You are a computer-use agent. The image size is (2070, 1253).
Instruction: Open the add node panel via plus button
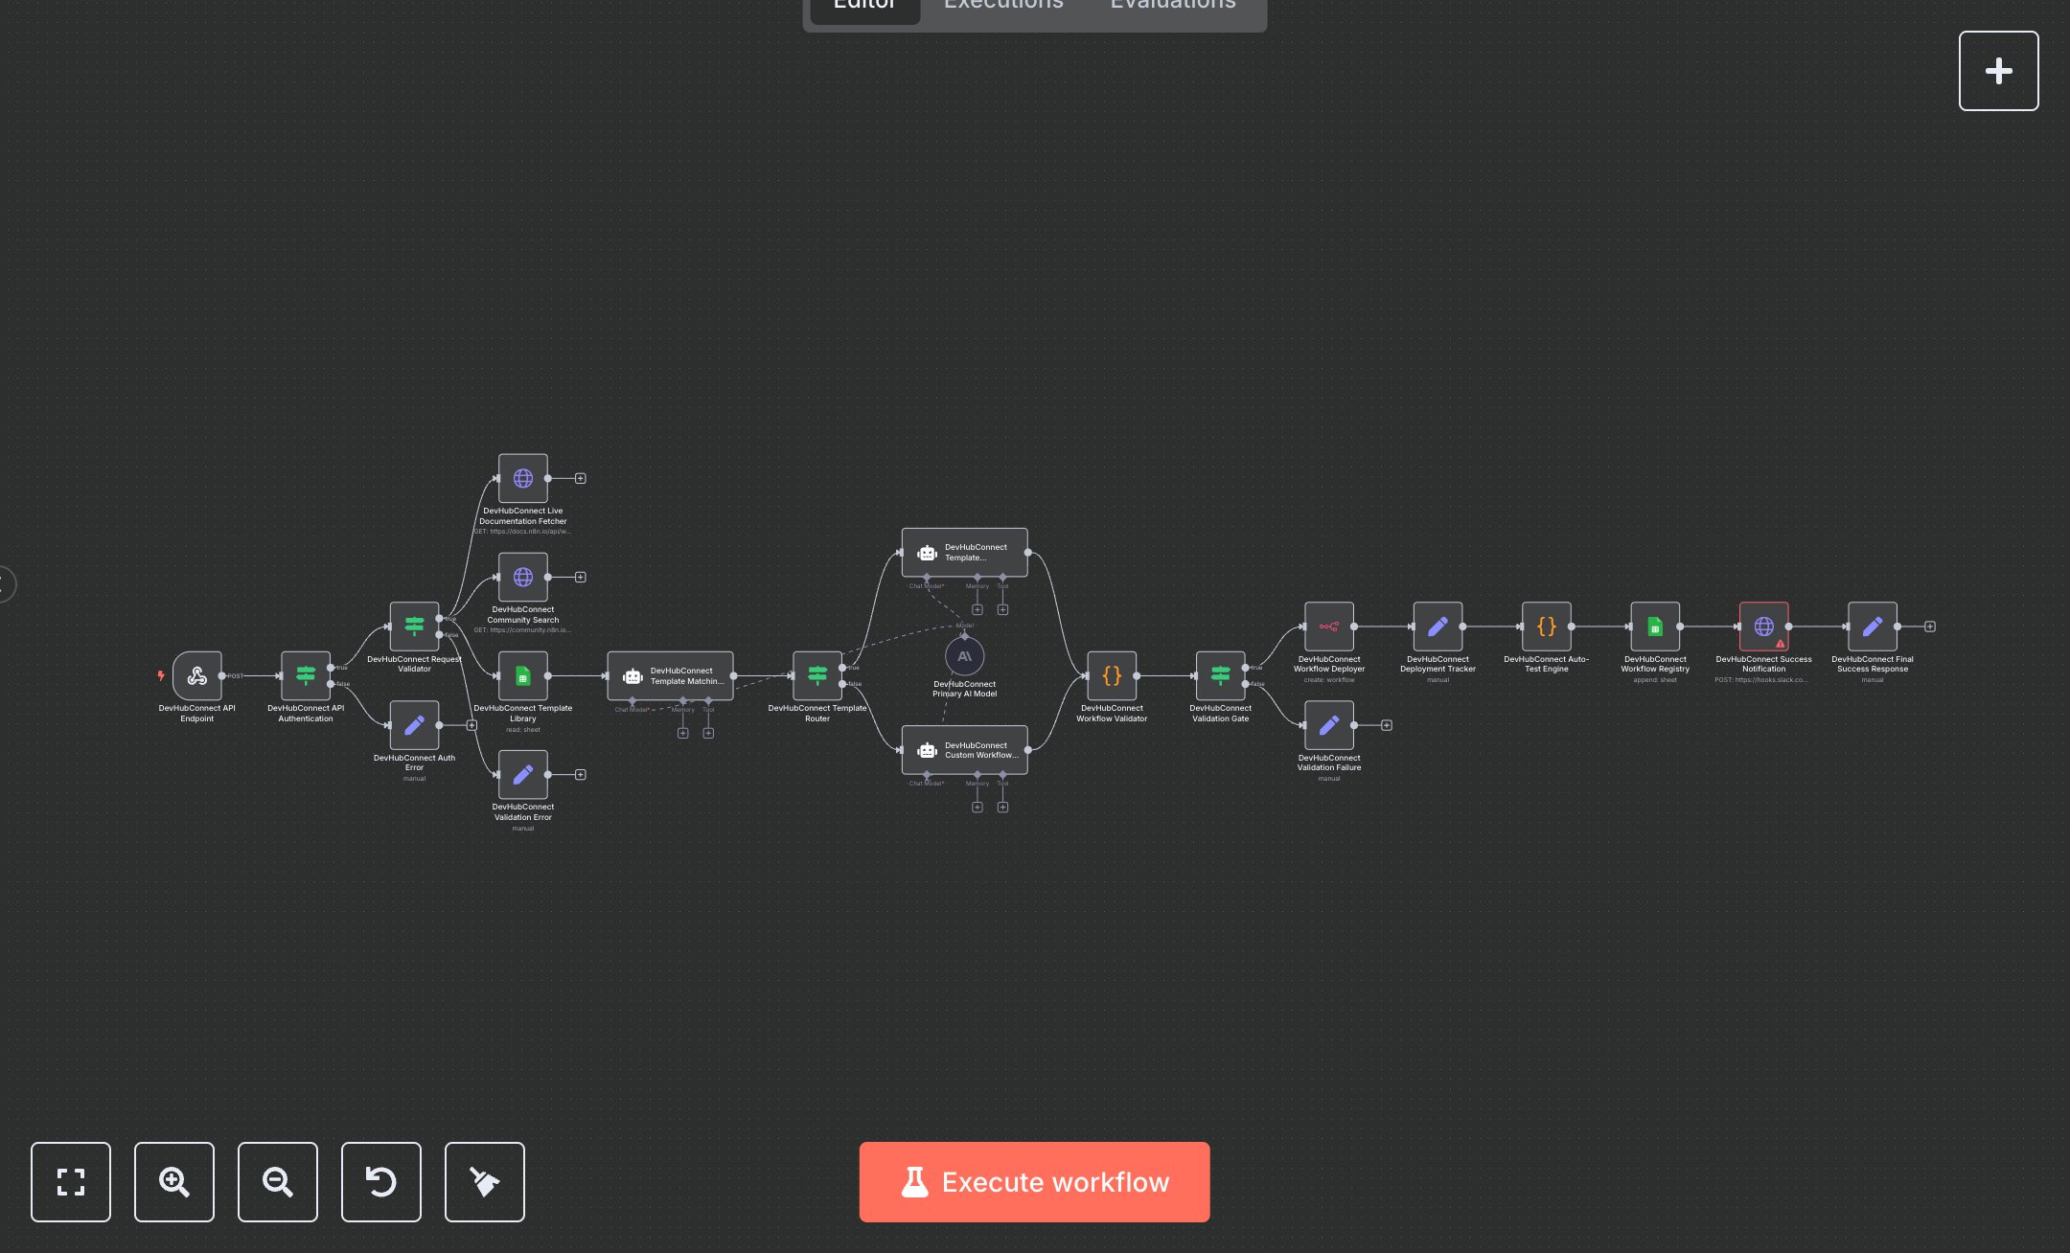[x=1998, y=70]
